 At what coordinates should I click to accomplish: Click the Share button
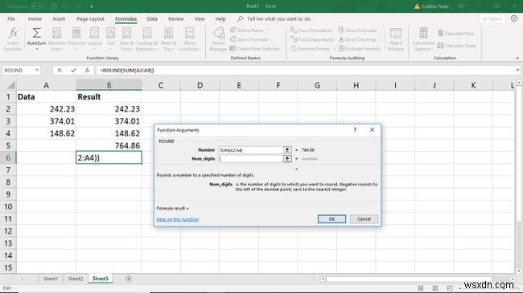coord(492,19)
